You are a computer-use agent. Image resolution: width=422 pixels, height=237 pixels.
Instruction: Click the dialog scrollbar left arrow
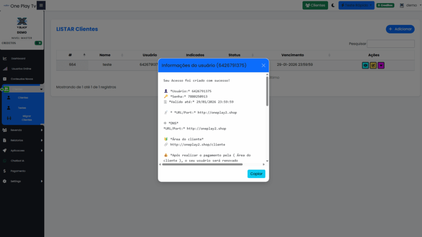[x=160, y=165]
